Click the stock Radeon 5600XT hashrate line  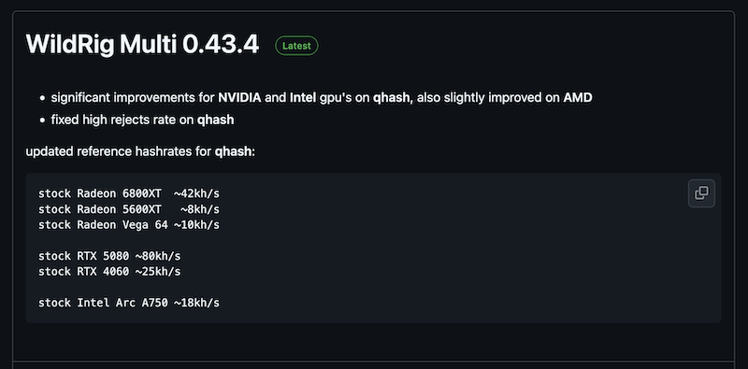(129, 209)
